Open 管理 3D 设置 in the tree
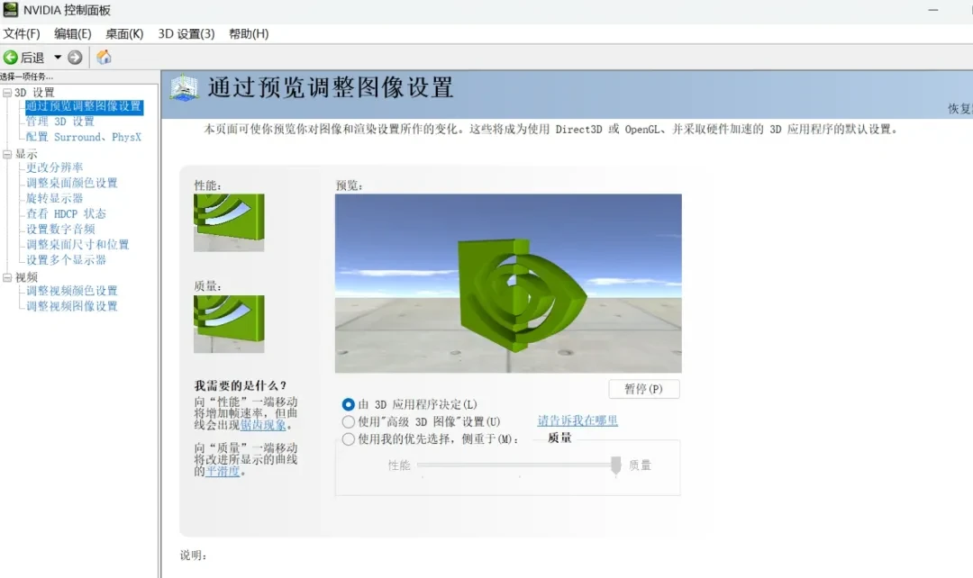Screen dimensions: 973x578 click(59, 122)
